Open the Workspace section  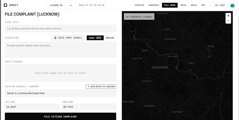[x=154, y=5]
